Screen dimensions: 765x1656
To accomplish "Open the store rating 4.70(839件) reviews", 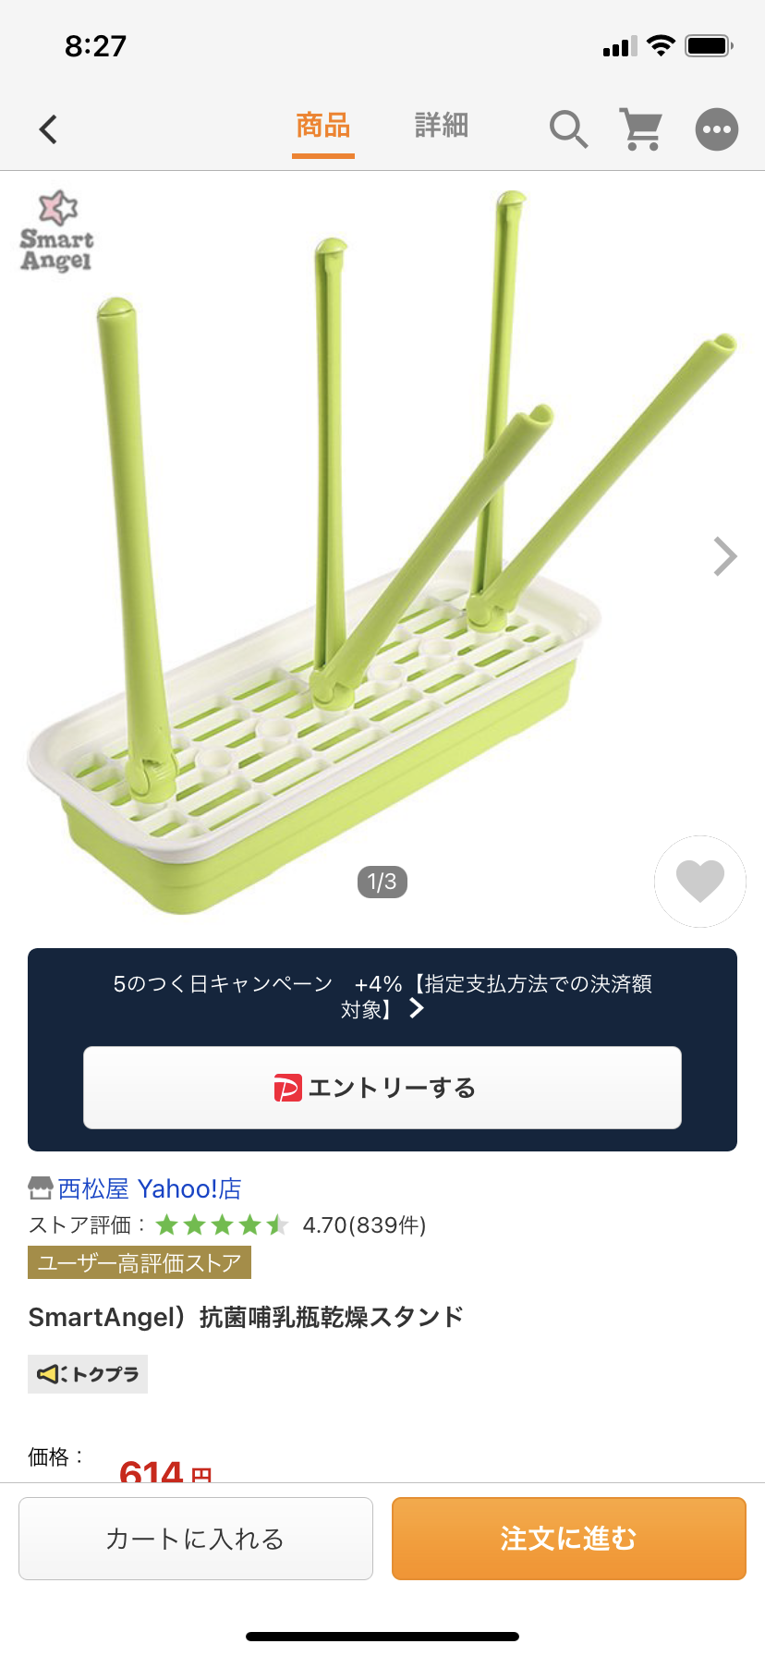I will [364, 1225].
